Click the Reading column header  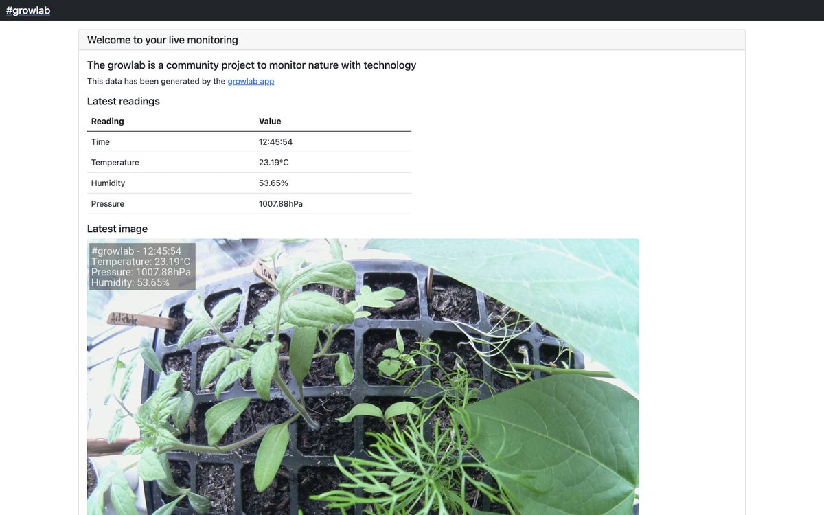pyautogui.click(x=108, y=122)
